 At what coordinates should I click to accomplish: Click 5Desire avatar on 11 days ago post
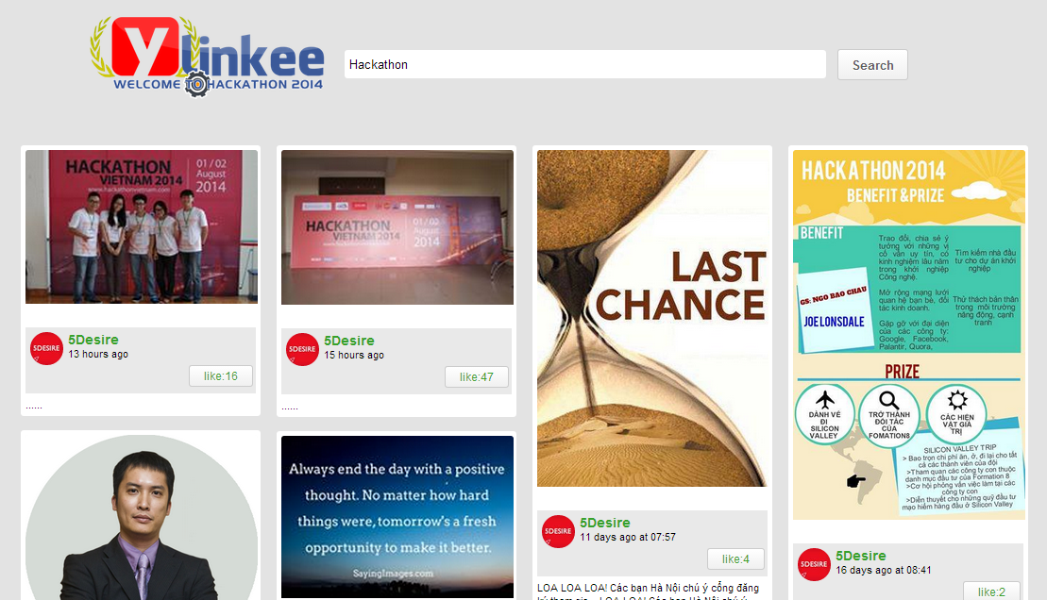click(x=558, y=531)
